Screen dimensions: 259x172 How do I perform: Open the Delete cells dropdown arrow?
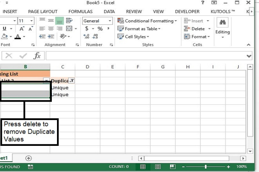coord(209,29)
